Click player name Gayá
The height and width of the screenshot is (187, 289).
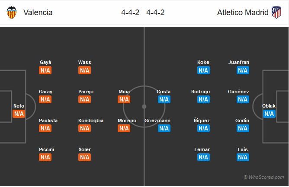click(x=45, y=62)
